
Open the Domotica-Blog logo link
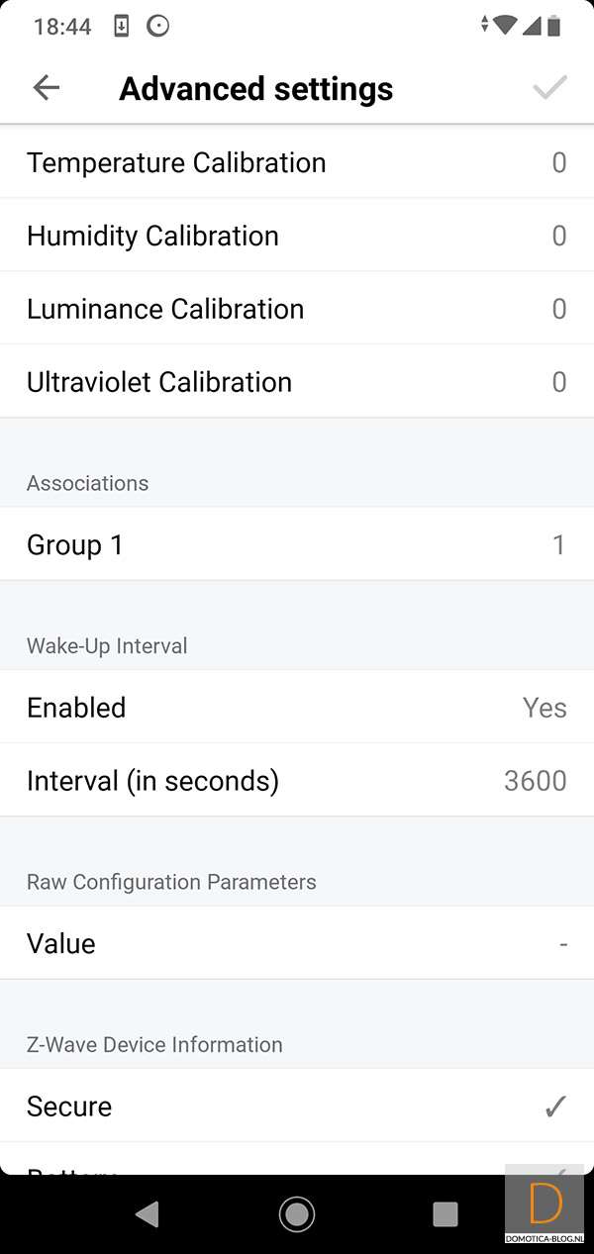coord(545,1209)
